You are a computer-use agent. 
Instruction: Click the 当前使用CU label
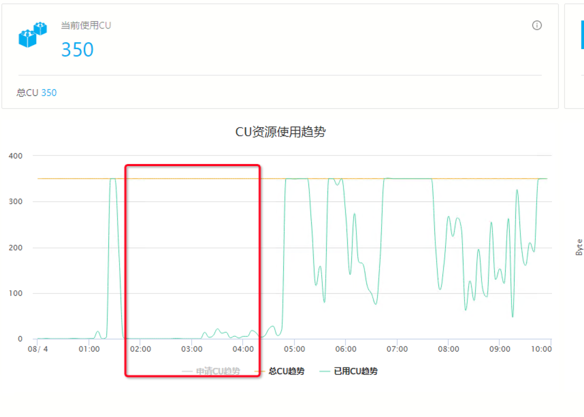[86, 25]
